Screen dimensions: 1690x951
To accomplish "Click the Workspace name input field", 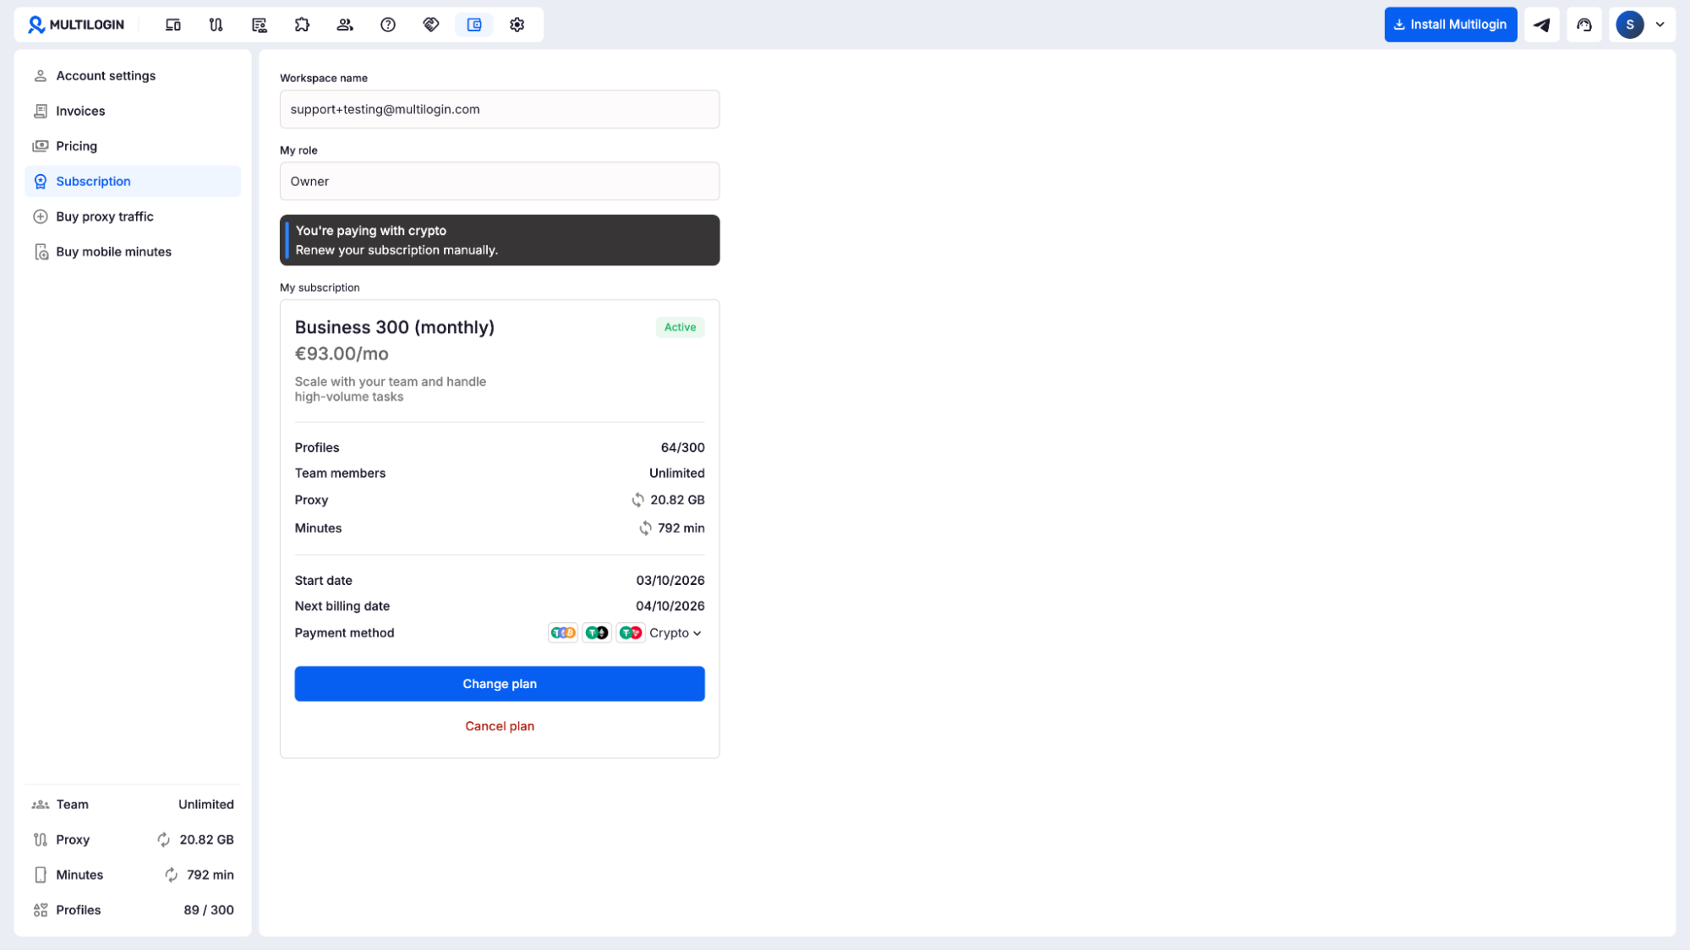I will click(499, 109).
